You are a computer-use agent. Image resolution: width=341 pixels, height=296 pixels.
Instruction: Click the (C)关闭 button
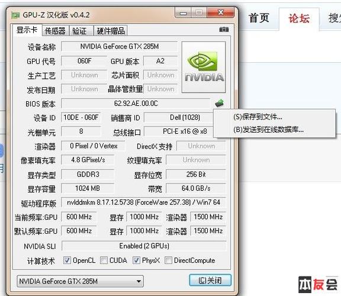click(x=210, y=281)
